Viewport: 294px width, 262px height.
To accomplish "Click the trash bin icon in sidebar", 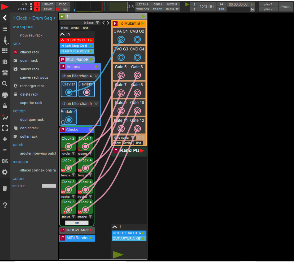I will click(5, 189).
